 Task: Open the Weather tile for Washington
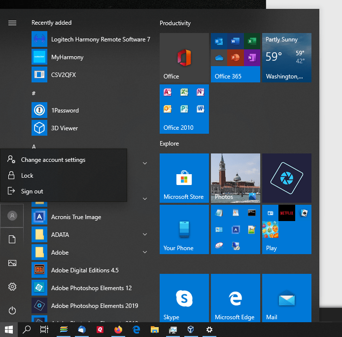287,58
